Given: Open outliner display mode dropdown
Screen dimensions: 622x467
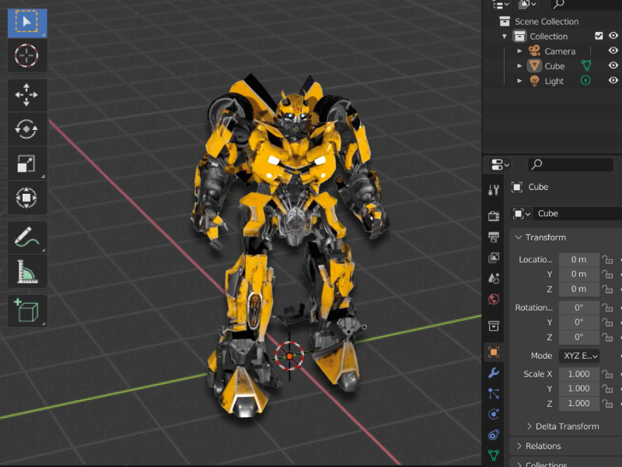Looking at the screenshot, I should click(501, 5).
